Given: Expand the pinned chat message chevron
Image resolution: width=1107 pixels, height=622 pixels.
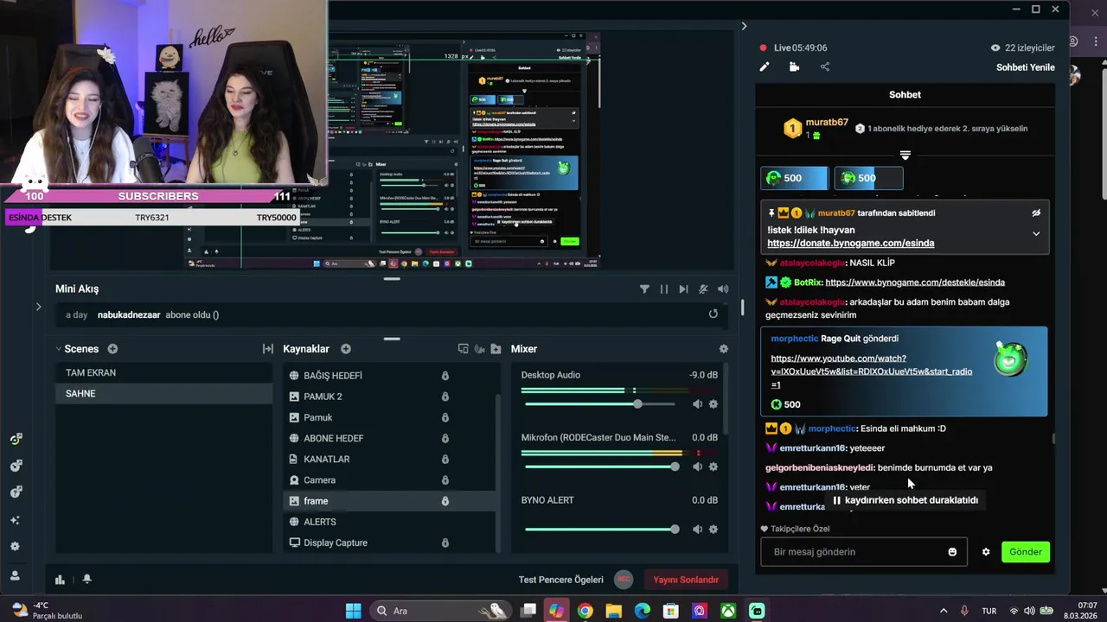Looking at the screenshot, I should click(x=1036, y=233).
